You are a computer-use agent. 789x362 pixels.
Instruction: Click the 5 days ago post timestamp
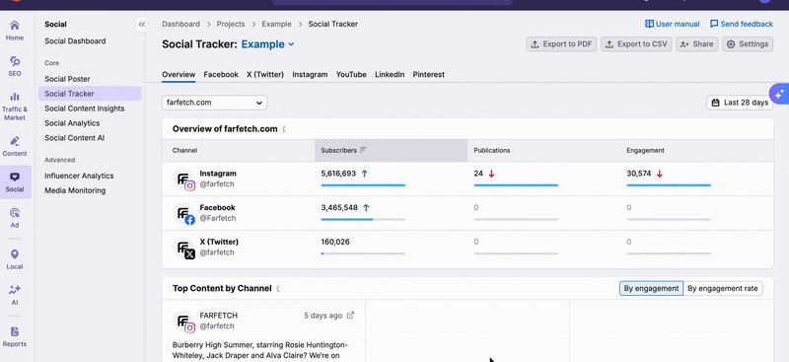pyautogui.click(x=323, y=316)
